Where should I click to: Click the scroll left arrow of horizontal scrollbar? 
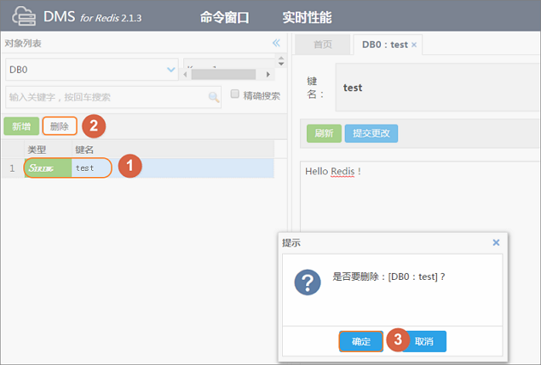point(186,74)
